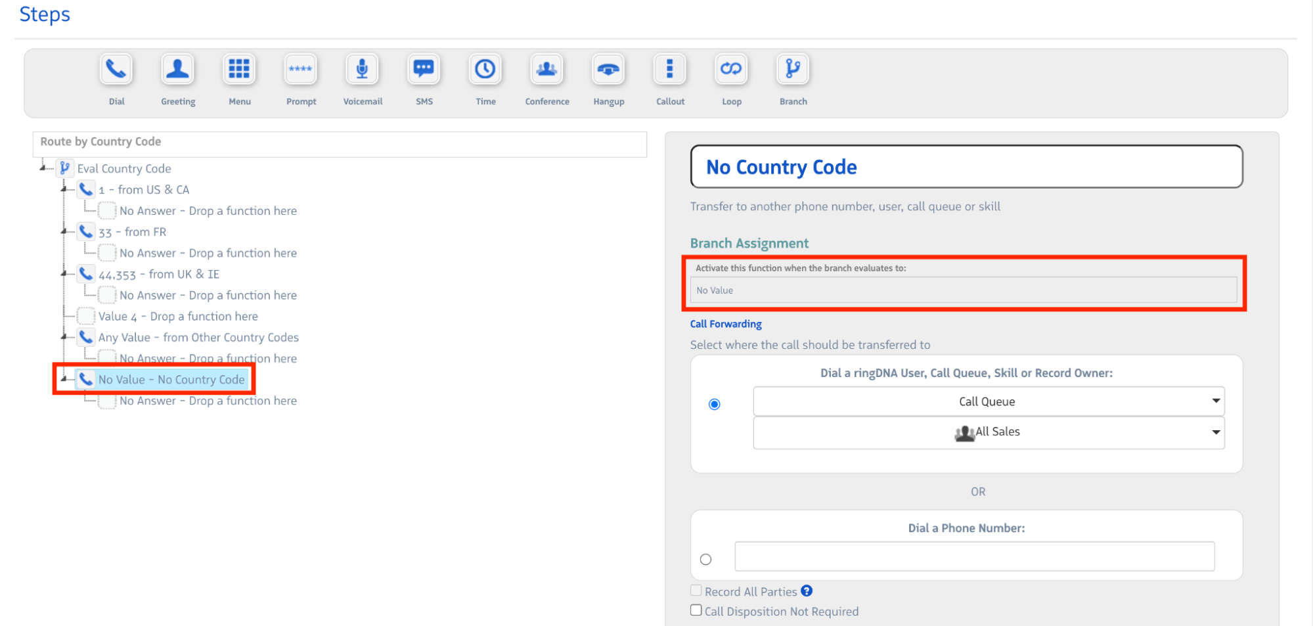The image size is (1313, 626).
Task: Open the Call Queue dropdown
Action: pos(988,401)
